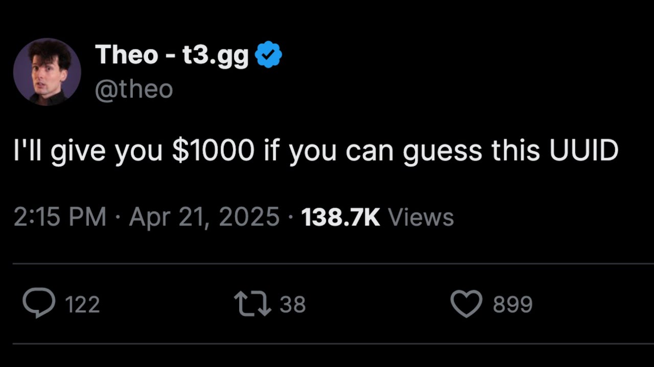Like the tweet using the heart

[x=466, y=302]
